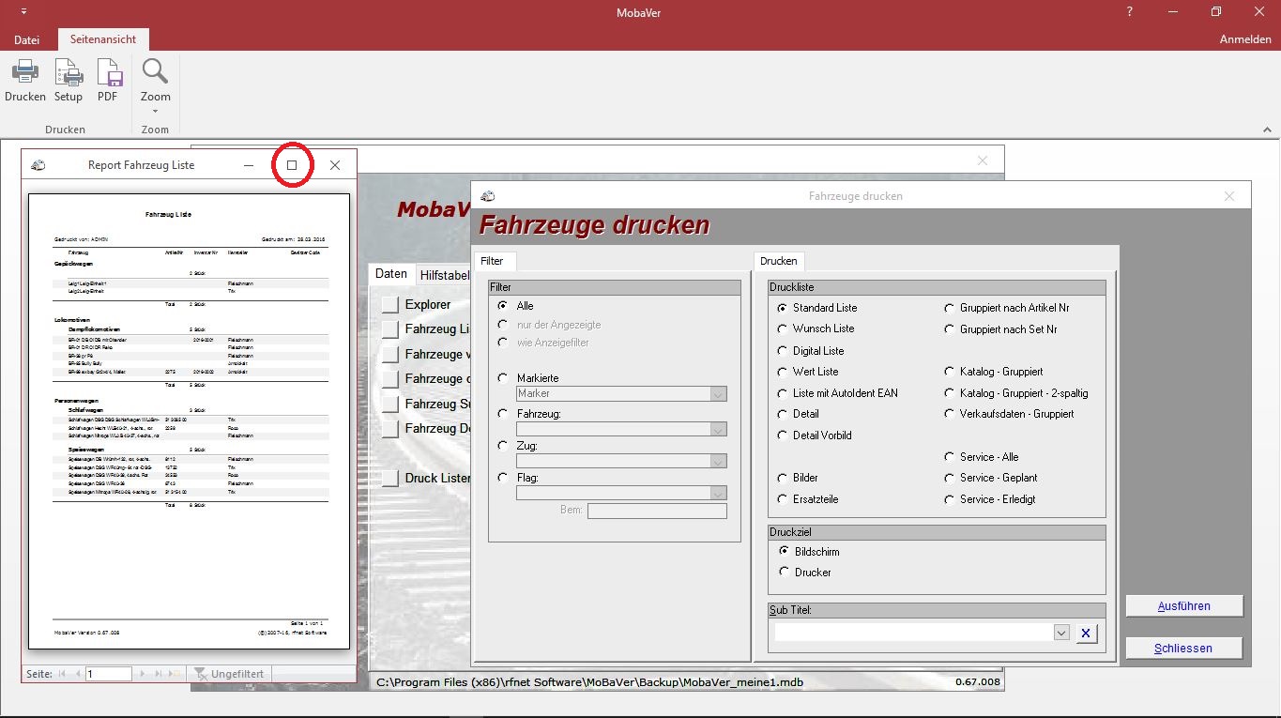This screenshot has width=1281, height=718.
Task: Select the Daten tab in the main window
Action: (391, 274)
